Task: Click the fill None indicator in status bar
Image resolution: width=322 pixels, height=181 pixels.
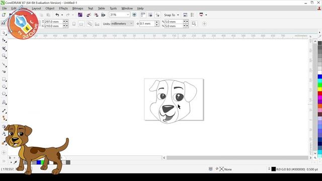Action: [225, 169]
